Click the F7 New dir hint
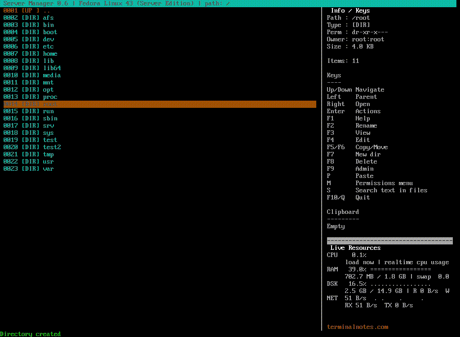The image size is (460, 337). click(x=354, y=155)
